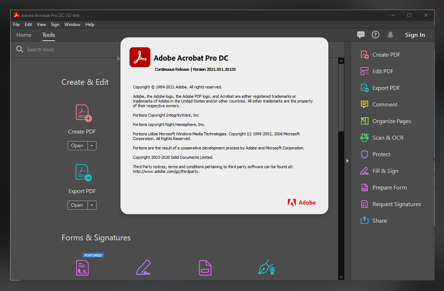Open the chat message bubble icon
The image size is (444, 291).
coord(361,35)
